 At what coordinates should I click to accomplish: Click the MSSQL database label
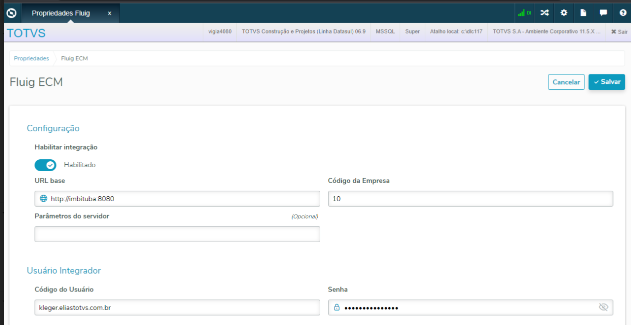(385, 31)
